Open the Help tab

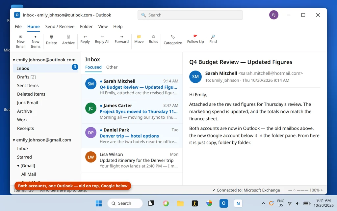coord(118,26)
